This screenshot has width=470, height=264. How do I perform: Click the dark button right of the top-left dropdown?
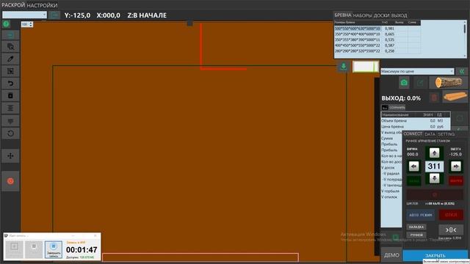[x=54, y=15]
